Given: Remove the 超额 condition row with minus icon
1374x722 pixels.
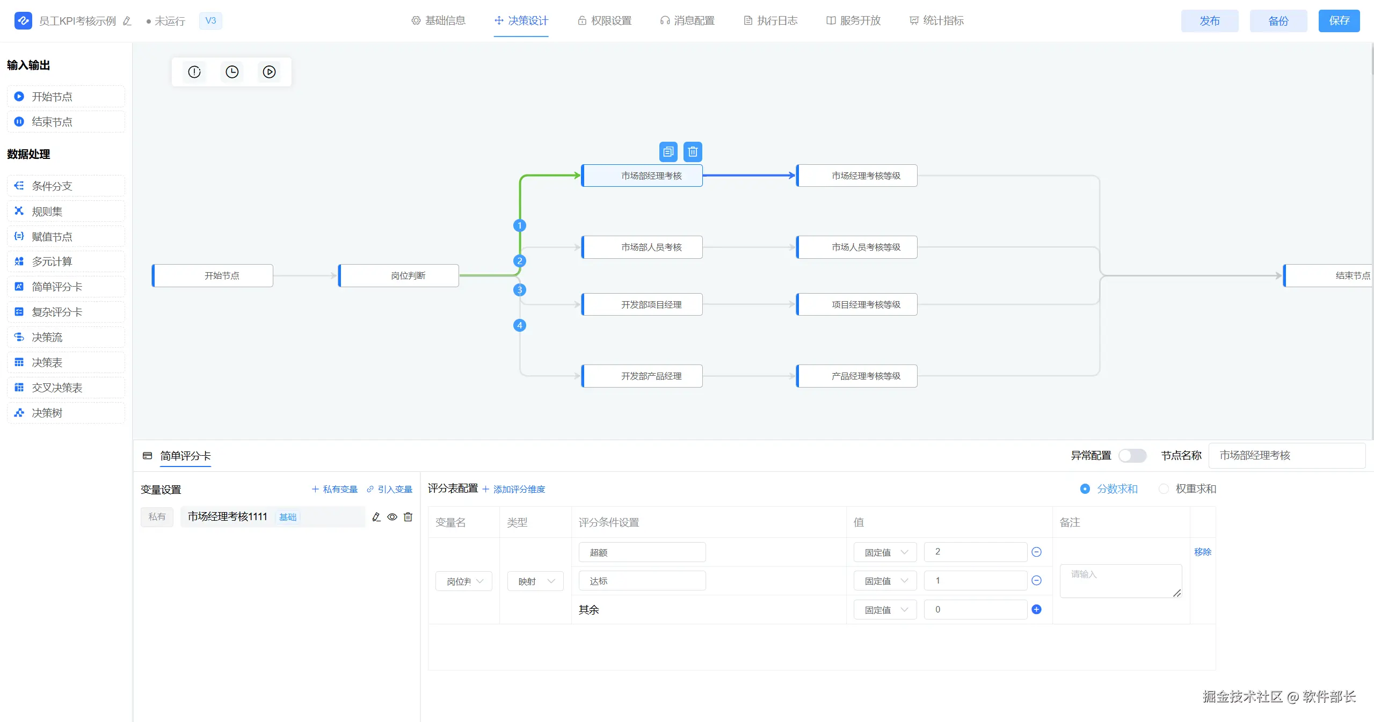Looking at the screenshot, I should 1036,552.
